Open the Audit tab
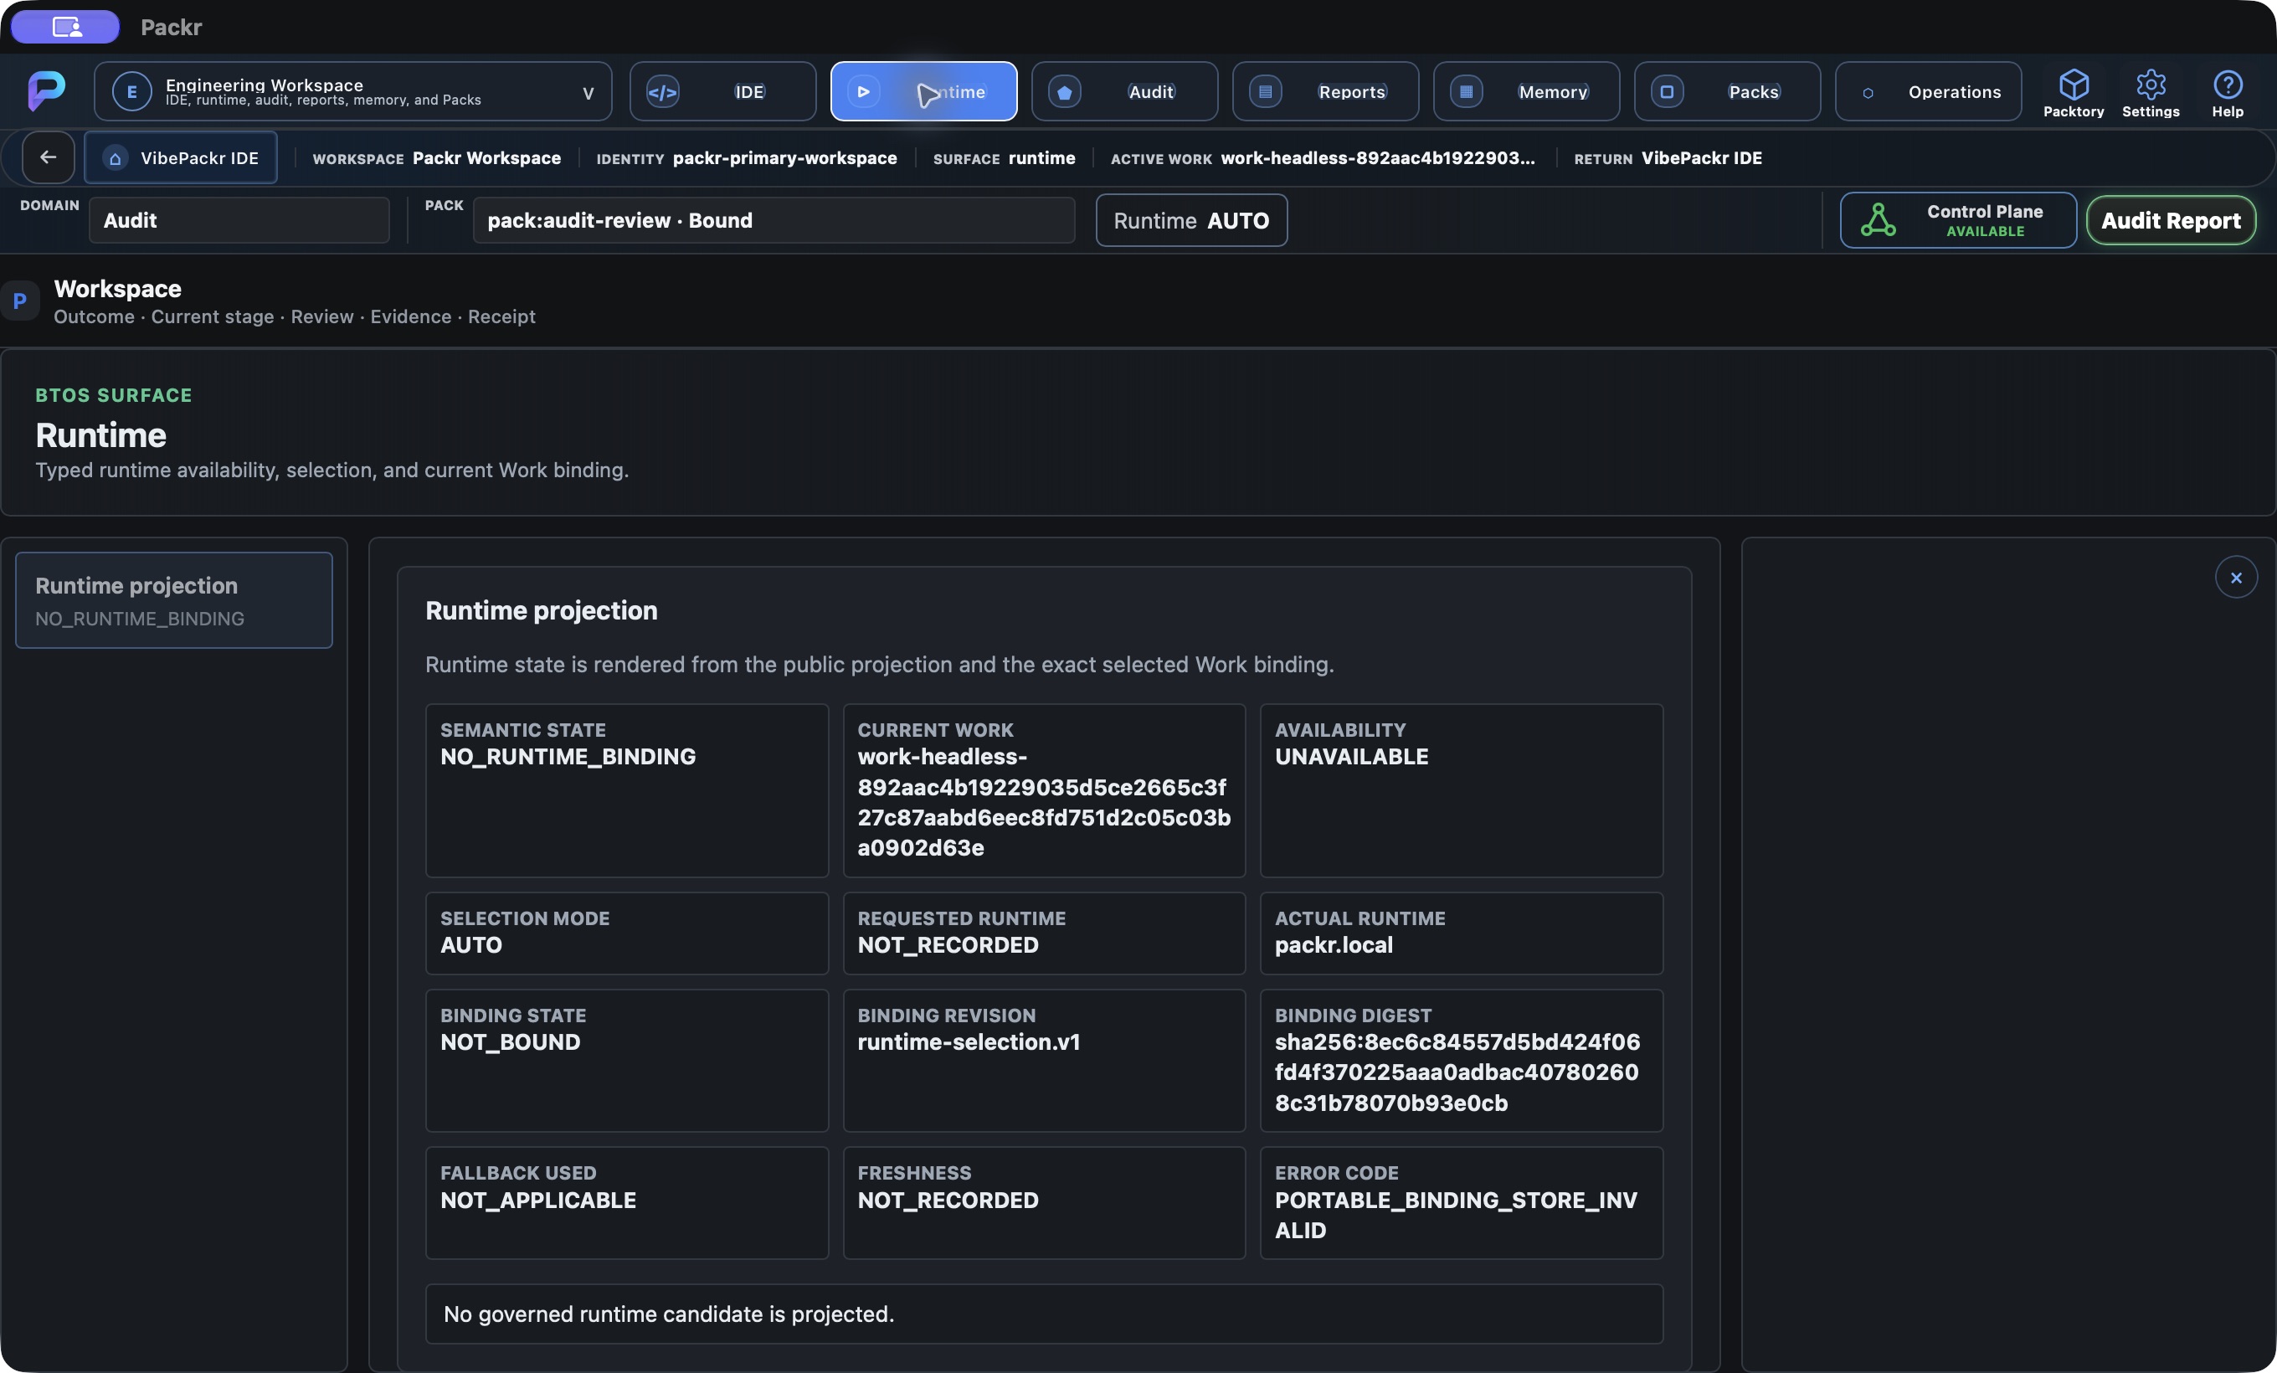Image resolution: width=2277 pixels, height=1373 pixels. [x=1123, y=91]
